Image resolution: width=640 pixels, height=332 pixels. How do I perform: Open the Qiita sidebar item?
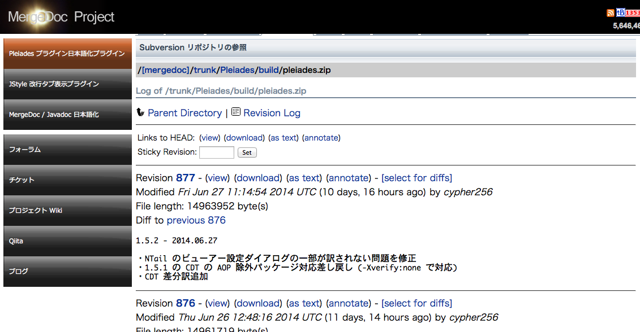click(67, 241)
